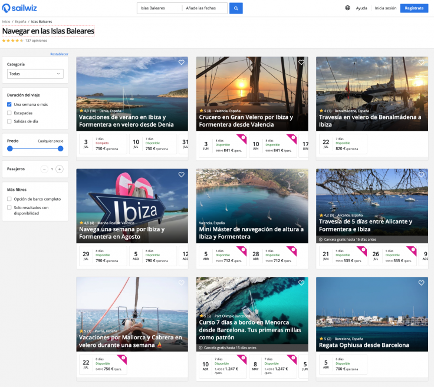Screen dimensions: 434x387
Task: Click heart icon on Regata Ophiusa card
Action: pyautogui.click(x=421, y=283)
